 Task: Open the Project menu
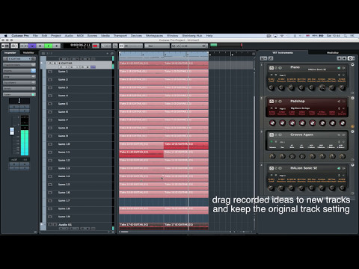tap(56, 36)
